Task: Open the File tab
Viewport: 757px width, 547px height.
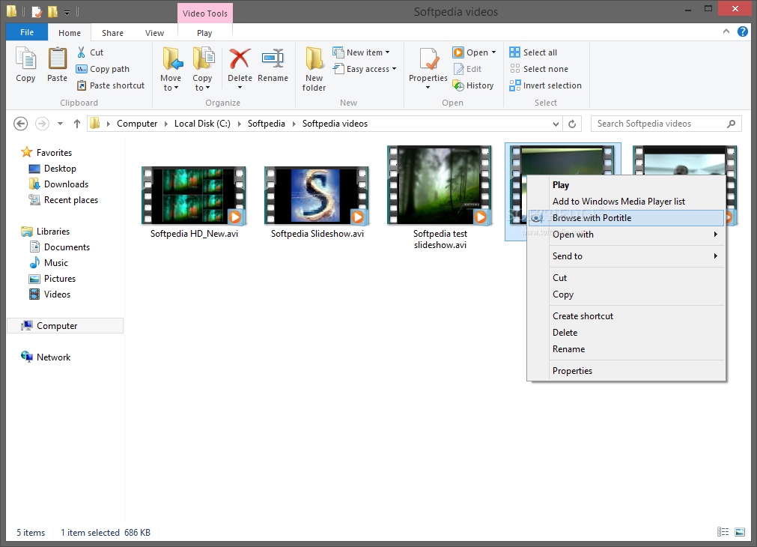Action: (x=27, y=32)
